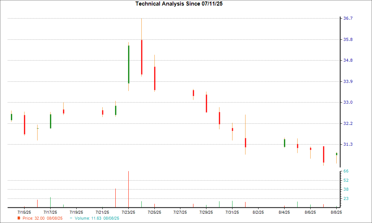Screen dimensions: 372x223
Task: Click the 36.7 price axis label
Action: (x=348, y=18)
